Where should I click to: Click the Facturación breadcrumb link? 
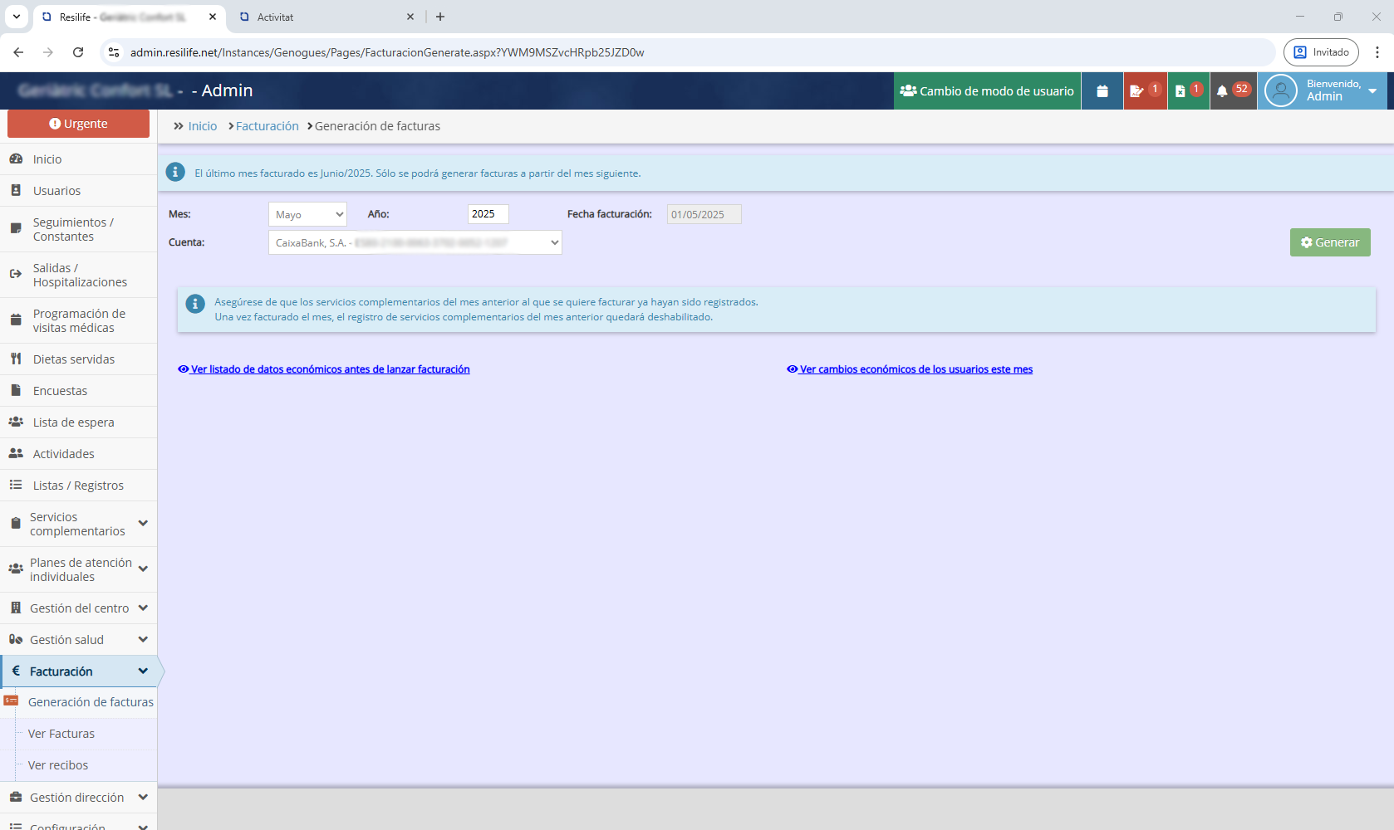tap(267, 126)
